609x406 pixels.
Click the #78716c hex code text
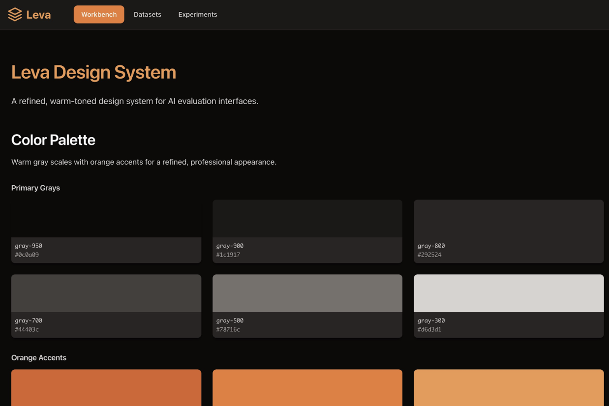coord(228,330)
